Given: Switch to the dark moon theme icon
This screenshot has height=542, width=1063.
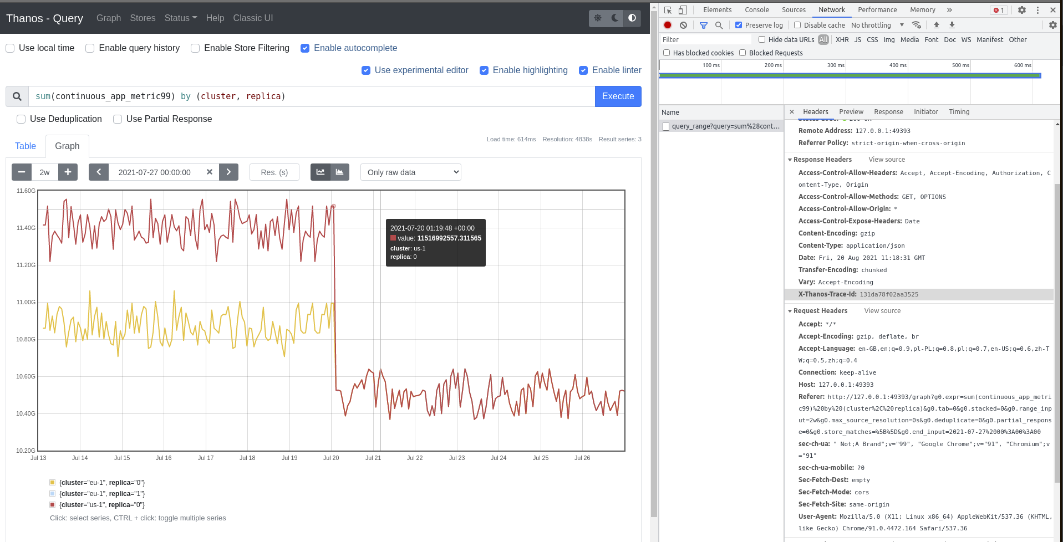Looking at the screenshot, I should [614, 18].
